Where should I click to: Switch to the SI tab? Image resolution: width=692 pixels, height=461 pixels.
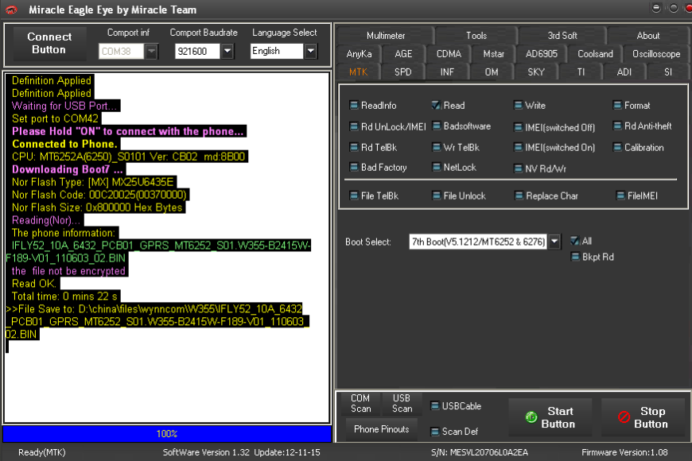[x=667, y=72]
